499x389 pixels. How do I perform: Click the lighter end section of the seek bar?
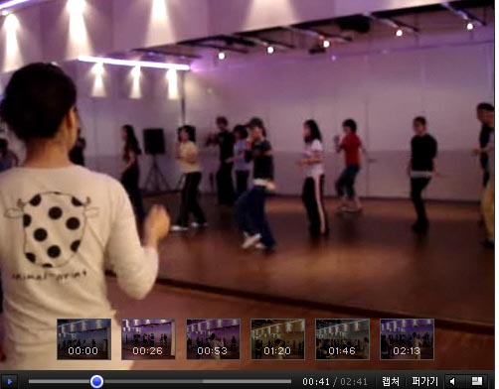pos(248,381)
